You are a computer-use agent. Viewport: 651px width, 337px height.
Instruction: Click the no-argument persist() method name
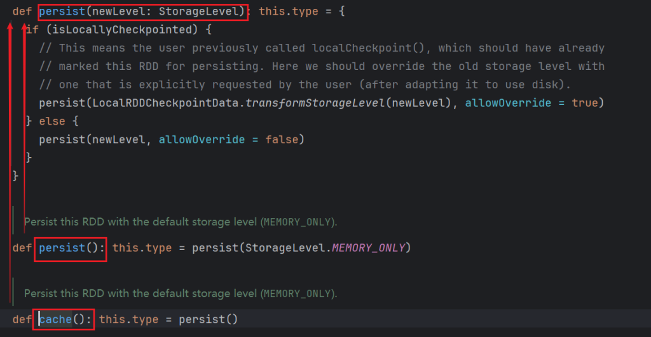pyautogui.click(x=62, y=247)
